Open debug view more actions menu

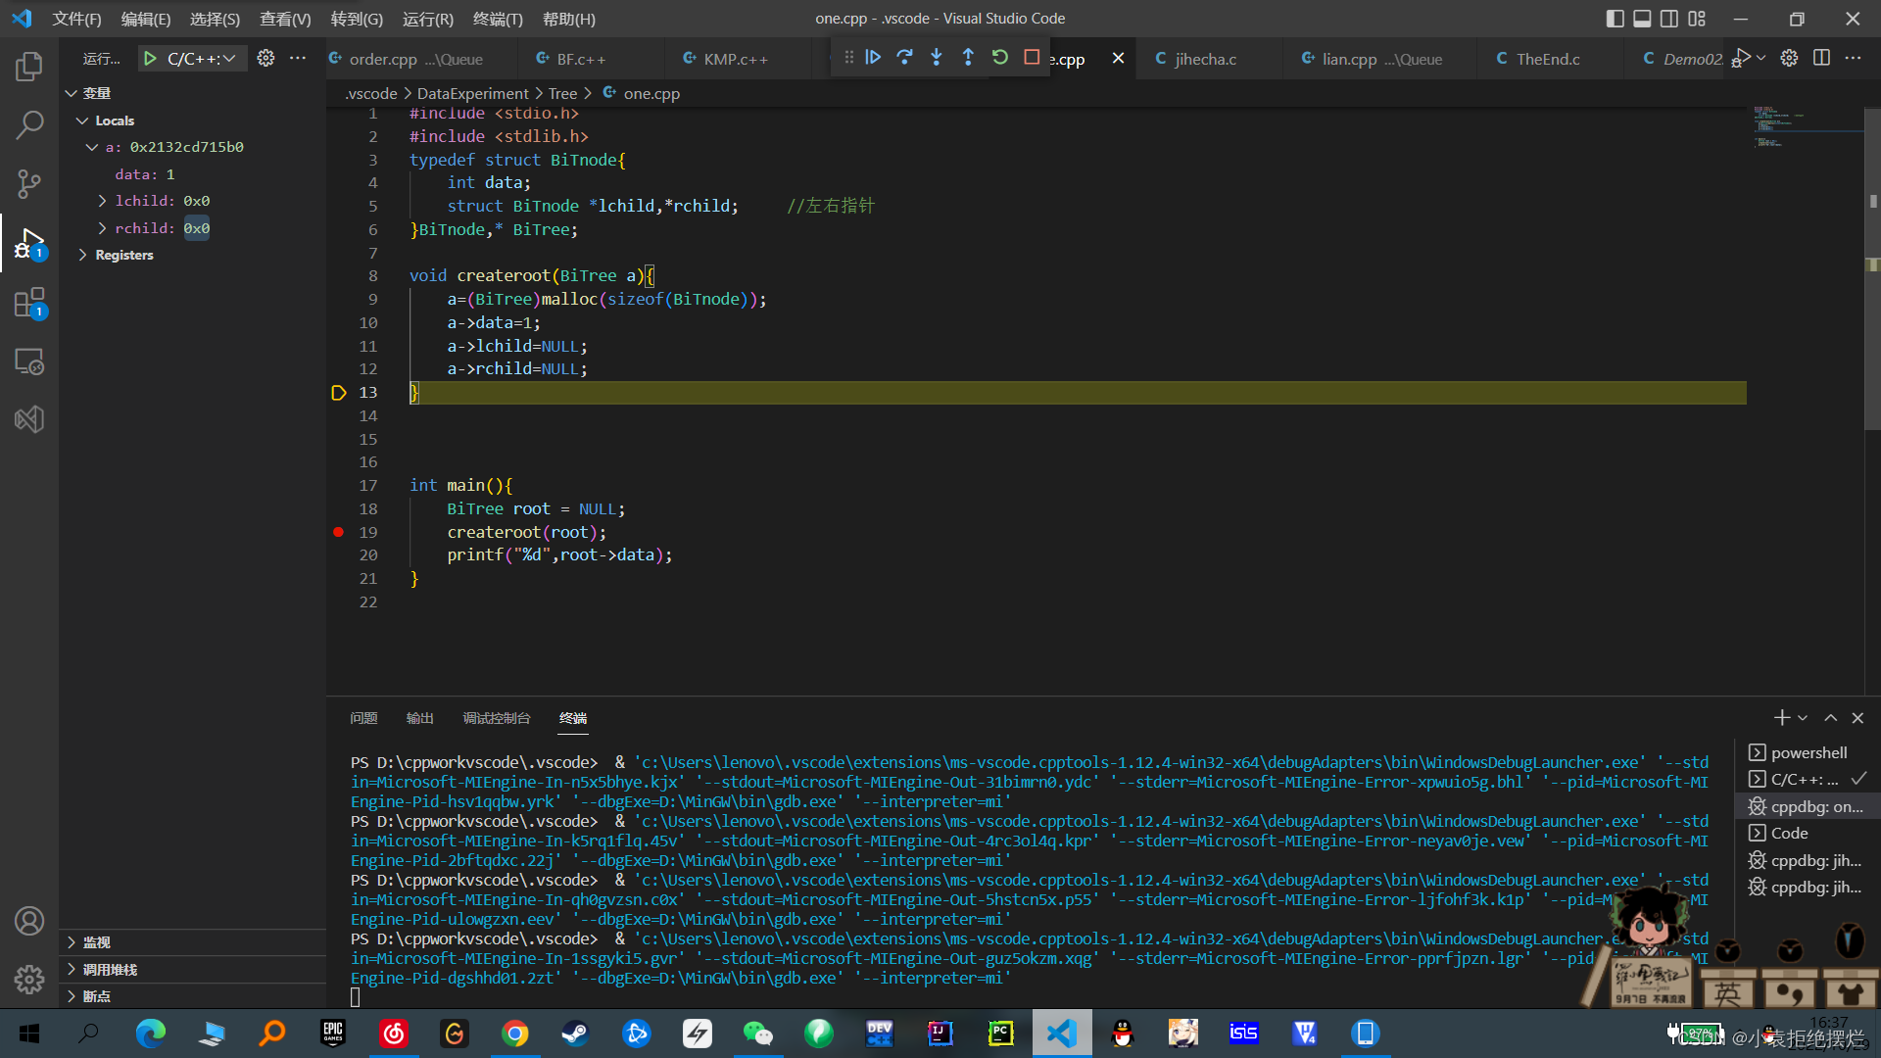pos(298,59)
